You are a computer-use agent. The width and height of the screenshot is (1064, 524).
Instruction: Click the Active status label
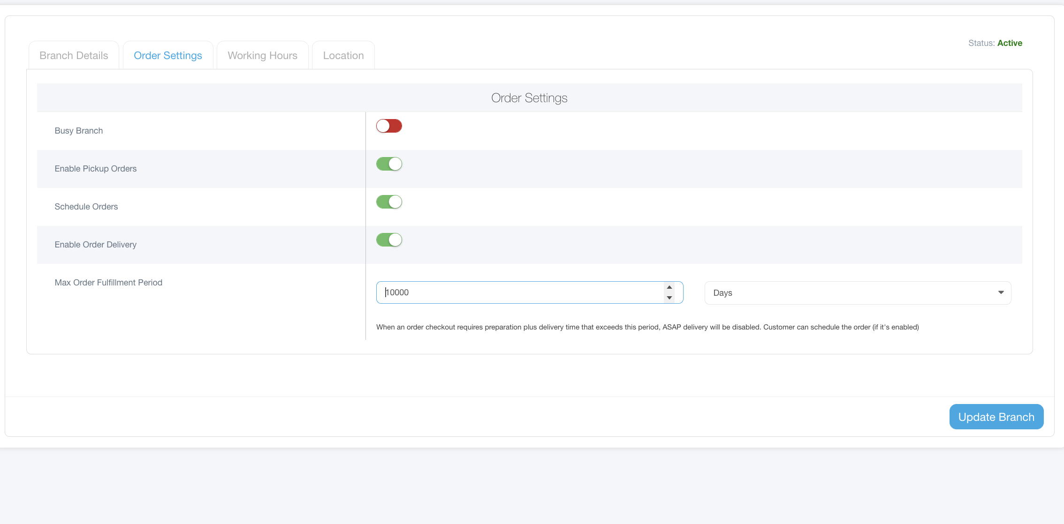pos(1010,43)
